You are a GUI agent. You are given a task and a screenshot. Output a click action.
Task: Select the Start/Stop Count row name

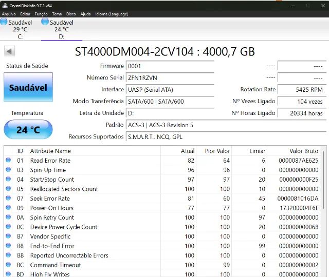coord(52,180)
